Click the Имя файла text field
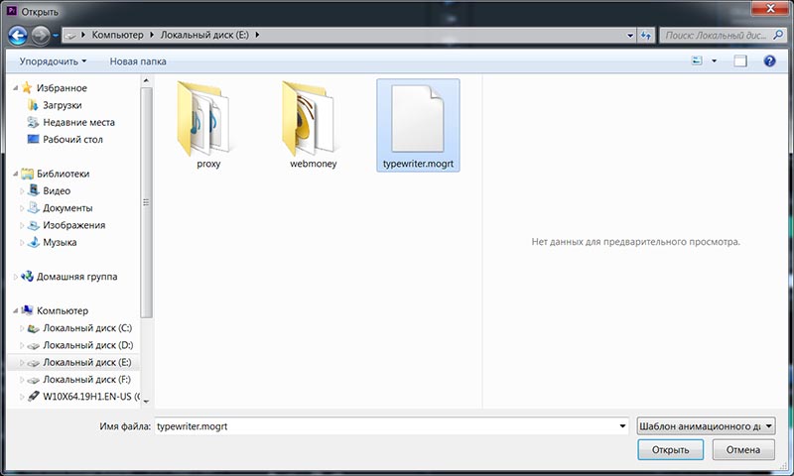The image size is (794, 476). 386,426
